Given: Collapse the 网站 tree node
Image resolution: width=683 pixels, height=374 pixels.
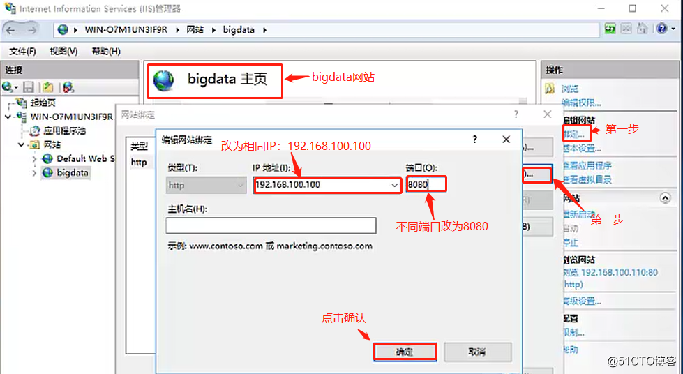Looking at the screenshot, I should tap(21, 144).
